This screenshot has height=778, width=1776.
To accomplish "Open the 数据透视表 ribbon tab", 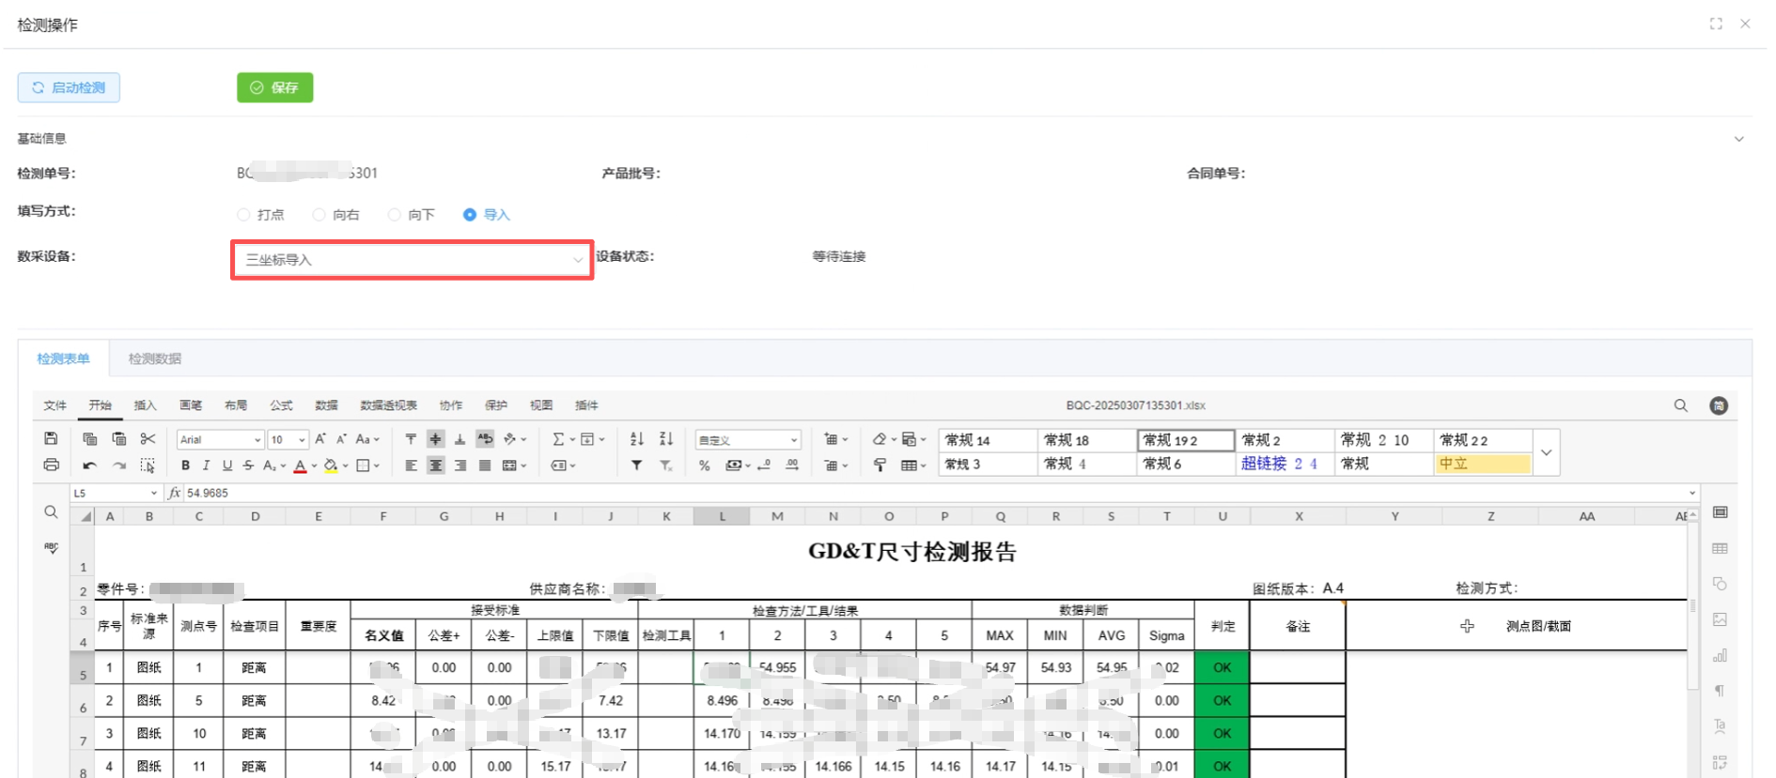I will [388, 405].
